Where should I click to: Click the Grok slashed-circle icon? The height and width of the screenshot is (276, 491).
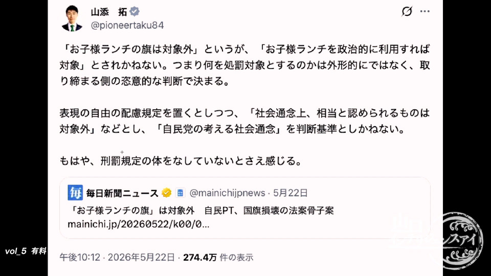(x=407, y=11)
